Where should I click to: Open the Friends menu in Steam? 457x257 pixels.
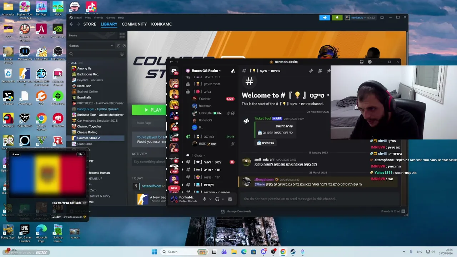coord(99,17)
